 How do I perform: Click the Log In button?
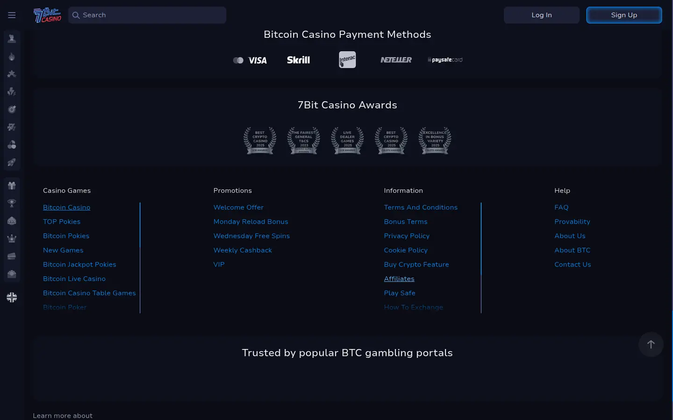point(542,15)
